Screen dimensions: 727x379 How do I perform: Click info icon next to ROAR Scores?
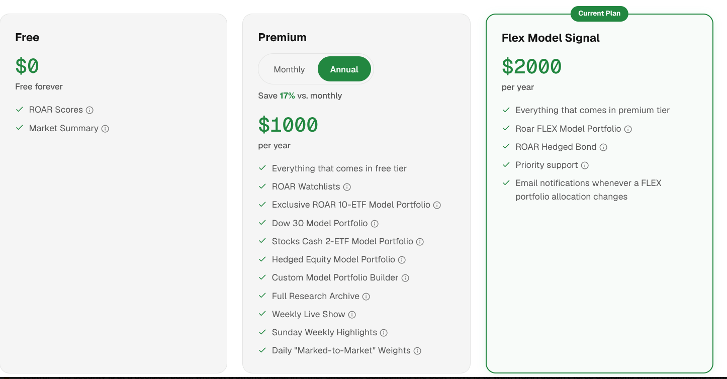[x=89, y=110]
